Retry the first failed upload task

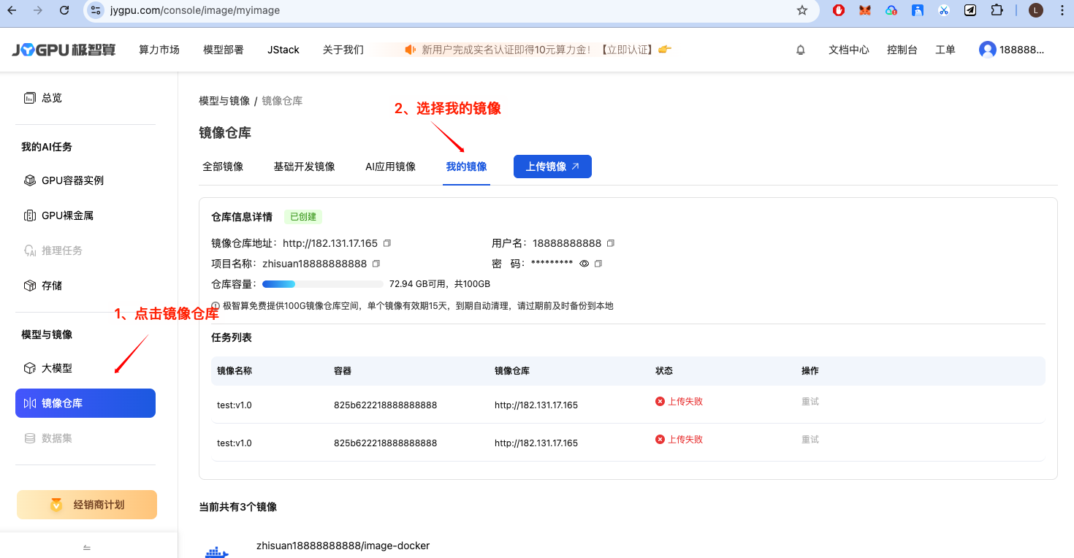pyautogui.click(x=810, y=402)
